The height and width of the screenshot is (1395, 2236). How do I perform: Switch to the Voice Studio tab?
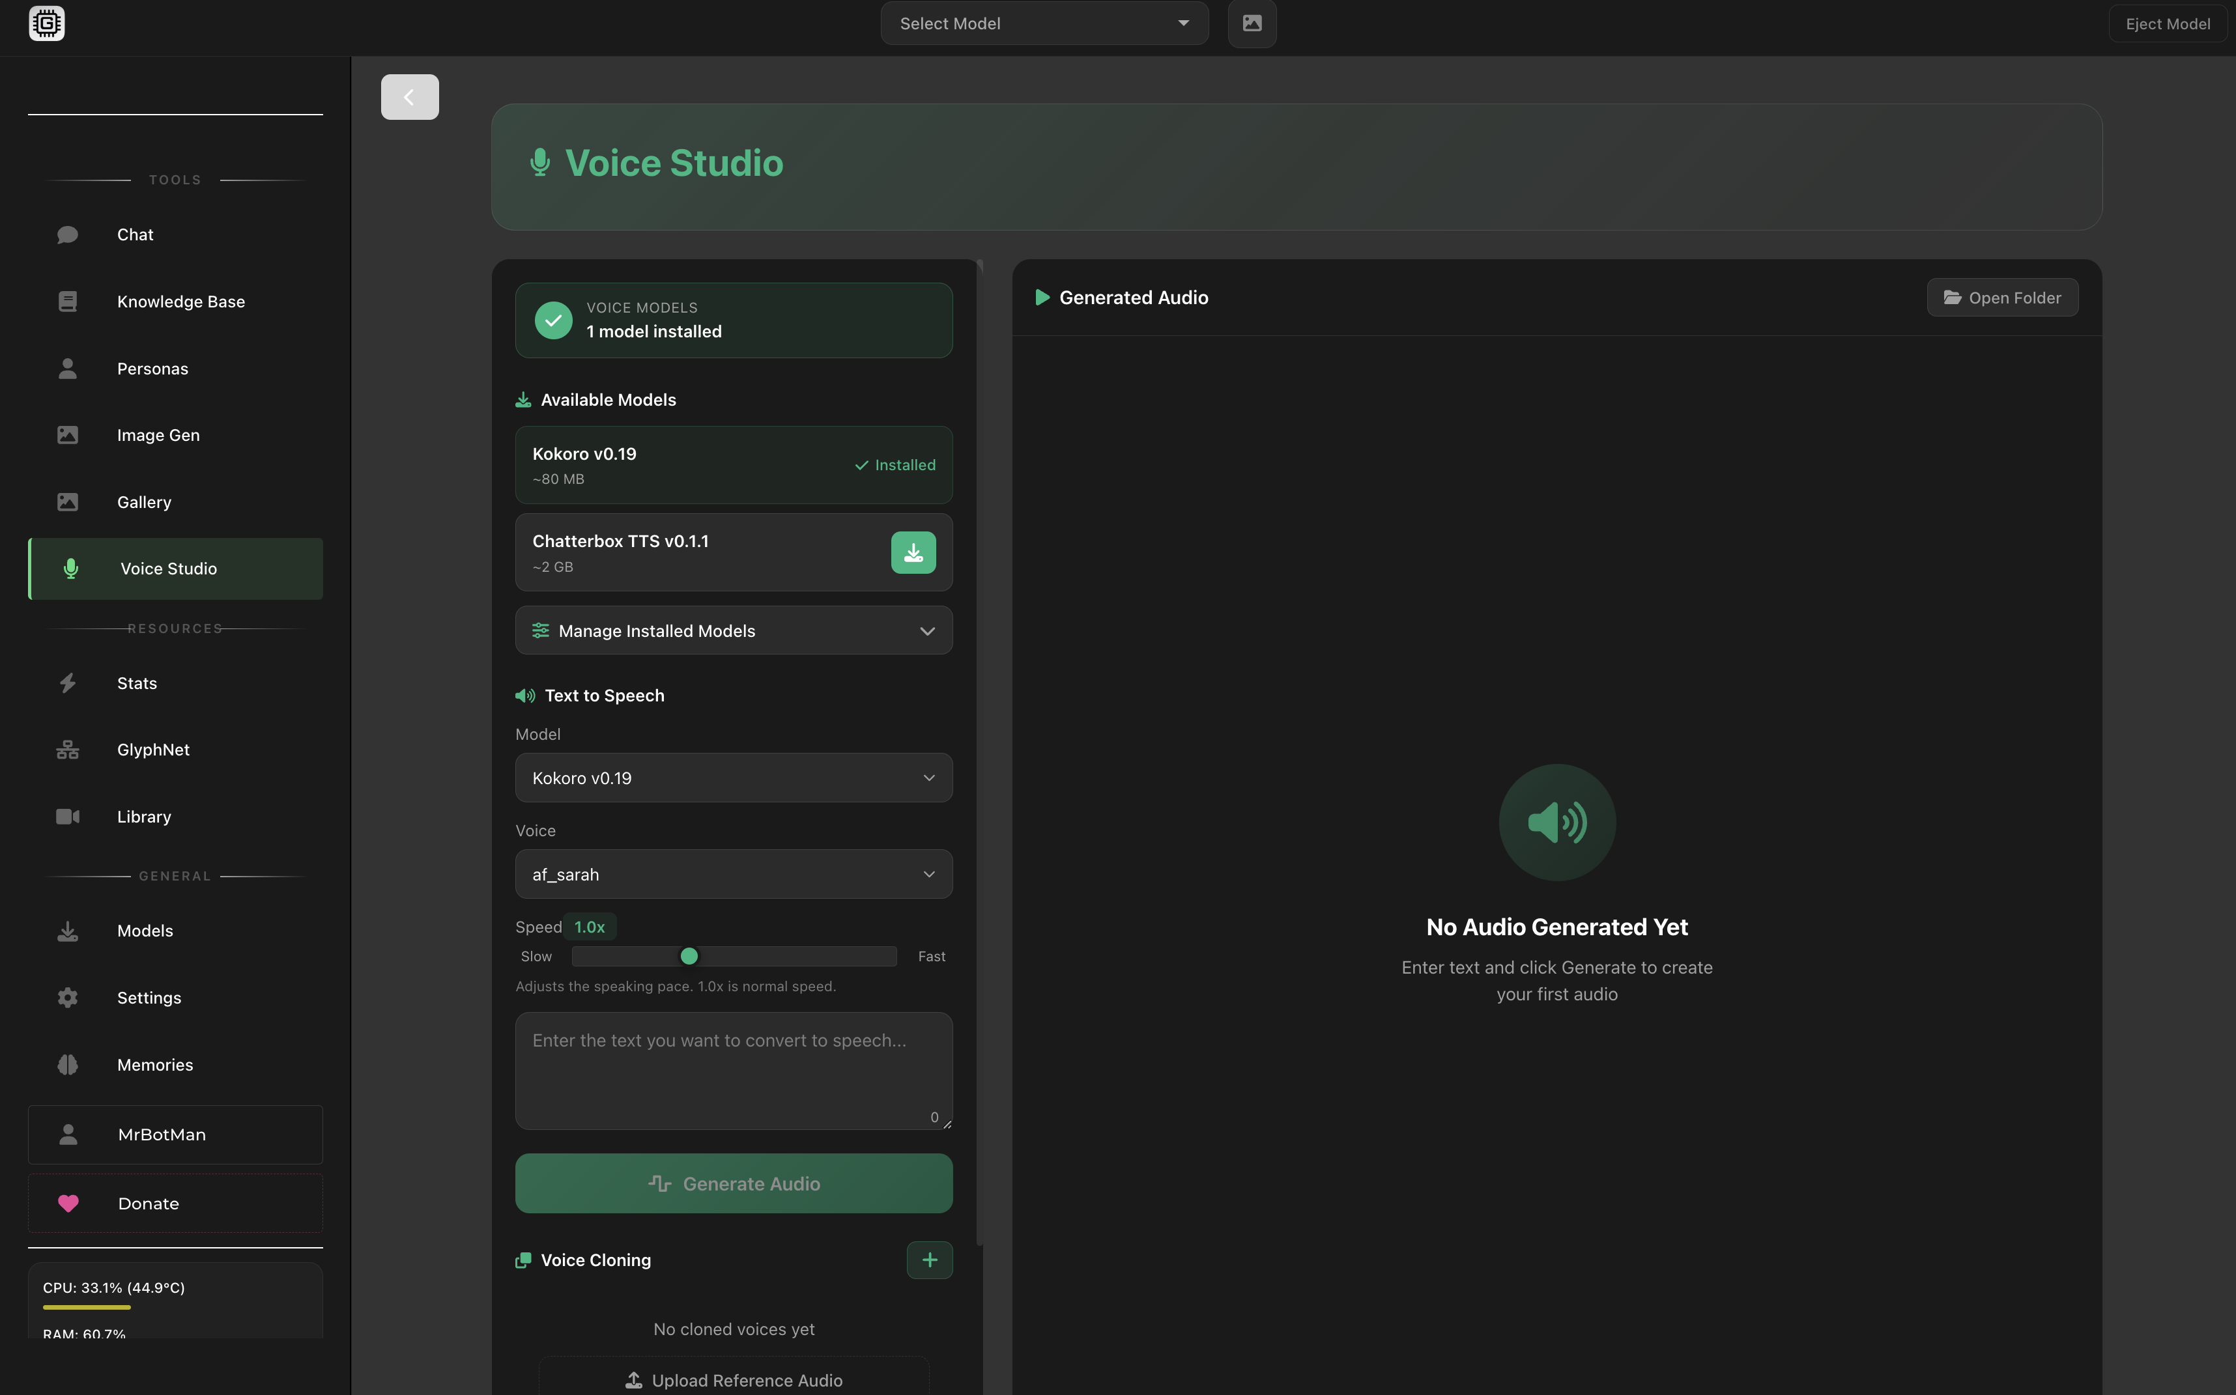click(167, 569)
